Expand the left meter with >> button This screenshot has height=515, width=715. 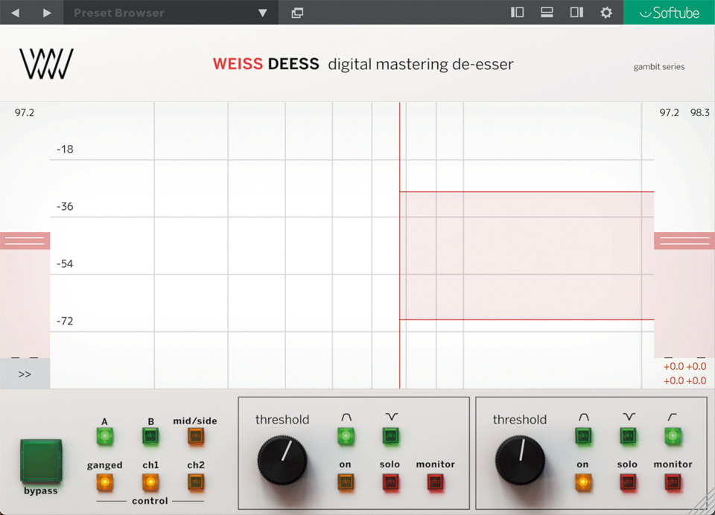25,374
